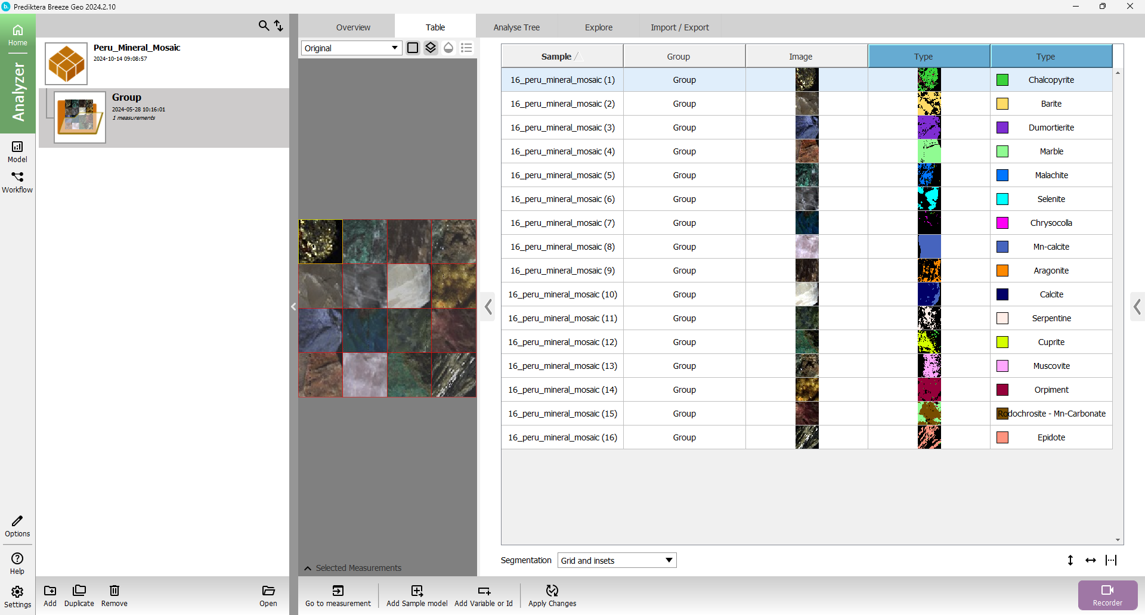Switch to the Import / Export tab
This screenshot has width=1145, height=615.
(679, 27)
